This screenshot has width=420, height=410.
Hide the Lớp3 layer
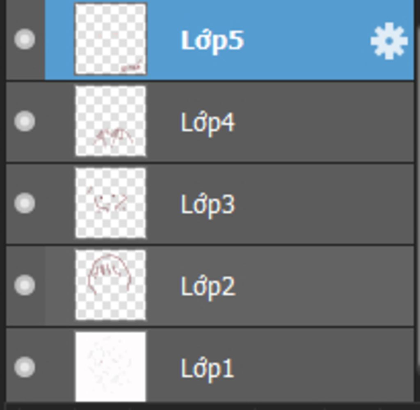(x=25, y=203)
